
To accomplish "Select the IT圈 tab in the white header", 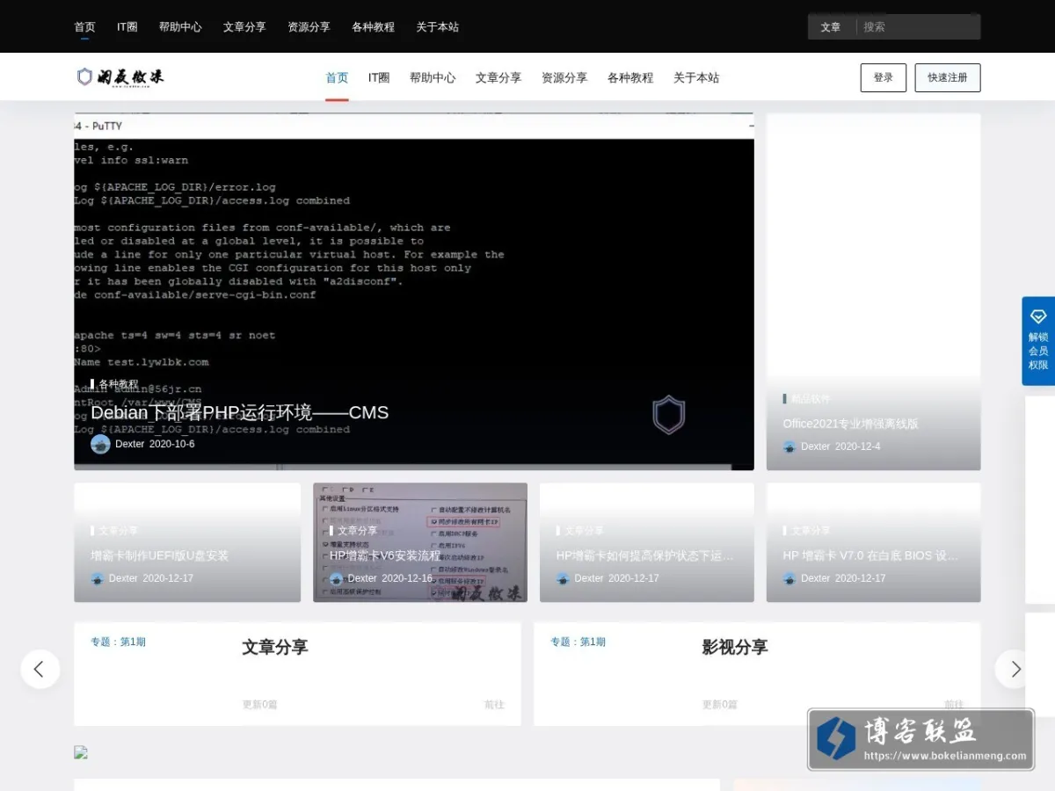I will click(379, 77).
